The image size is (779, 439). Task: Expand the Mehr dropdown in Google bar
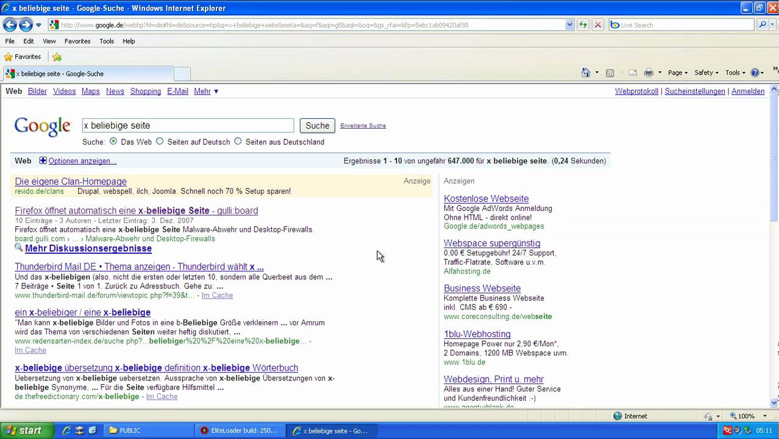pyautogui.click(x=206, y=91)
